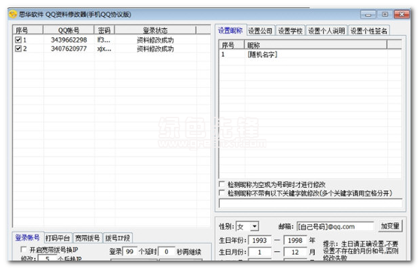Select QQ account 3439662298

[69, 40]
